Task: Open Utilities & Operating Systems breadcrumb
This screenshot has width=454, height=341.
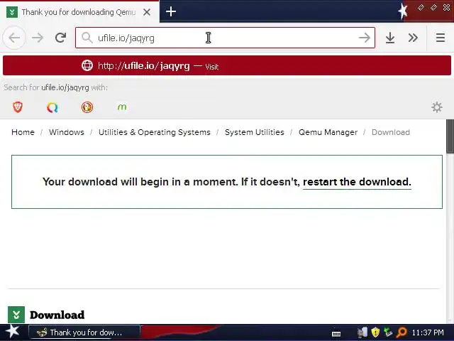Action: click(x=155, y=132)
